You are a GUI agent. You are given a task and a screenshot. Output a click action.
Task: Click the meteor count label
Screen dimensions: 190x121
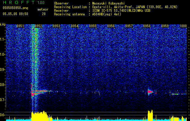click(43, 9)
